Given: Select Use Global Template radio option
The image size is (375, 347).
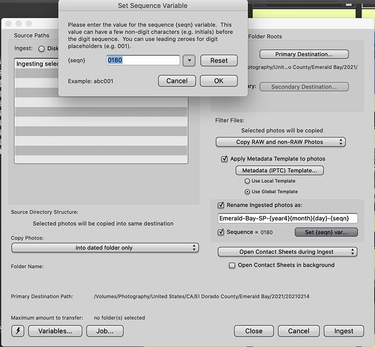Looking at the screenshot, I should coord(247,192).
